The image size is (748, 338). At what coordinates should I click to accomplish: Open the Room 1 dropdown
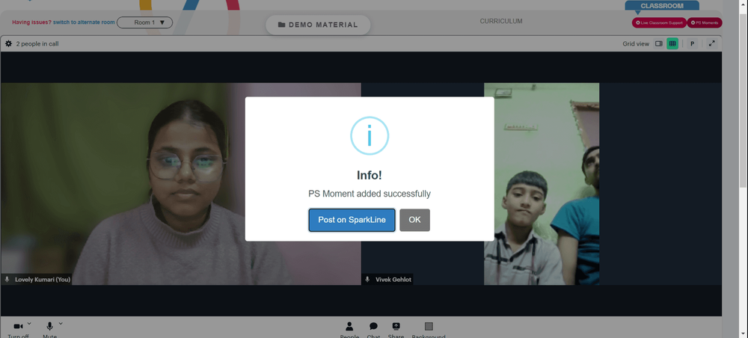coord(144,22)
